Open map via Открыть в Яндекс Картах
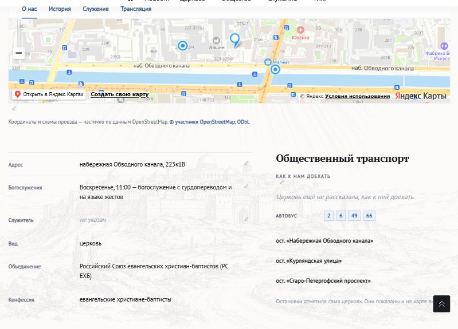The width and height of the screenshot is (458, 329). pos(49,94)
